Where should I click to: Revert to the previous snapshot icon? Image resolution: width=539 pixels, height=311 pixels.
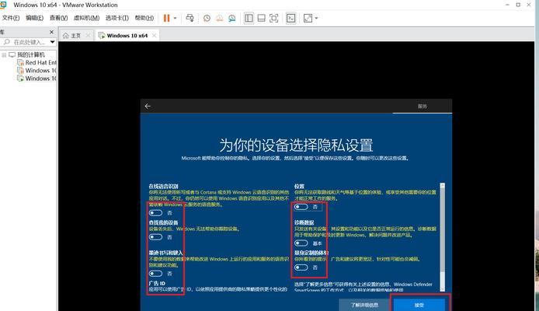tap(219, 18)
